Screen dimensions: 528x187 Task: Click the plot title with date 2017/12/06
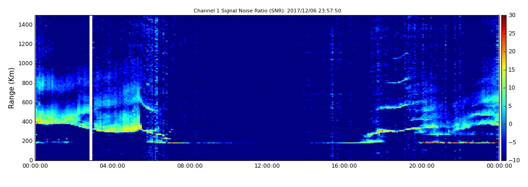(x=267, y=11)
